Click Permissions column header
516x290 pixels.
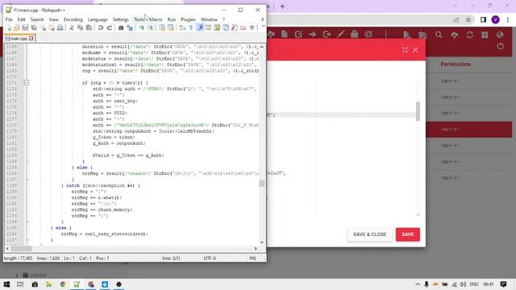(456, 64)
